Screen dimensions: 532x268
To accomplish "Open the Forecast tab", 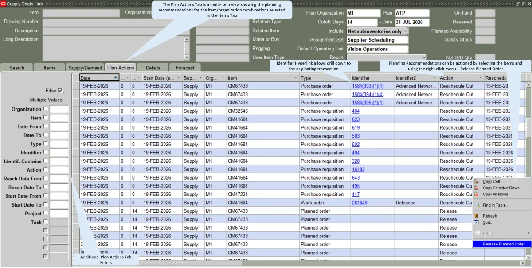I will click(x=185, y=68).
